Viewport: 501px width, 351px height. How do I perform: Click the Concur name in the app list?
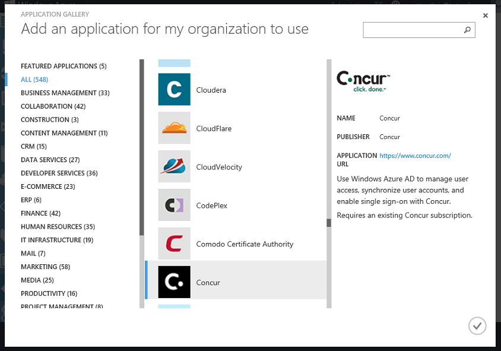click(208, 283)
